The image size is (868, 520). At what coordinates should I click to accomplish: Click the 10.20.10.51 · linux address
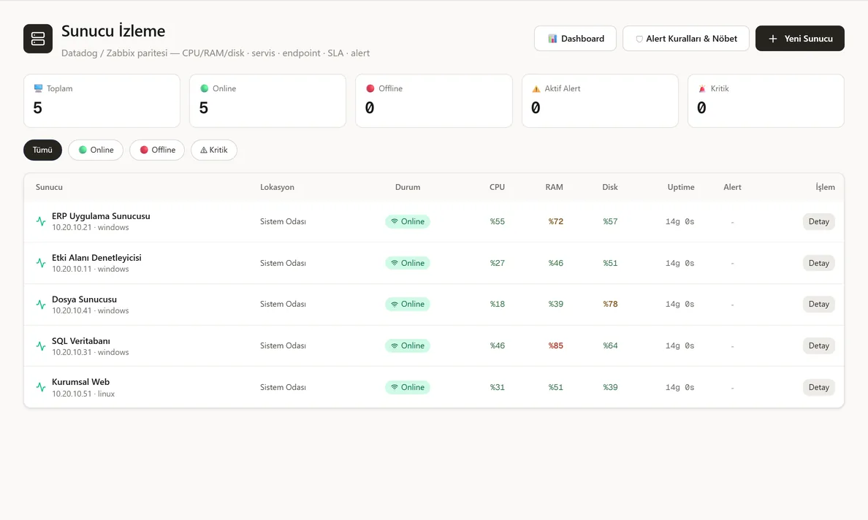(83, 394)
